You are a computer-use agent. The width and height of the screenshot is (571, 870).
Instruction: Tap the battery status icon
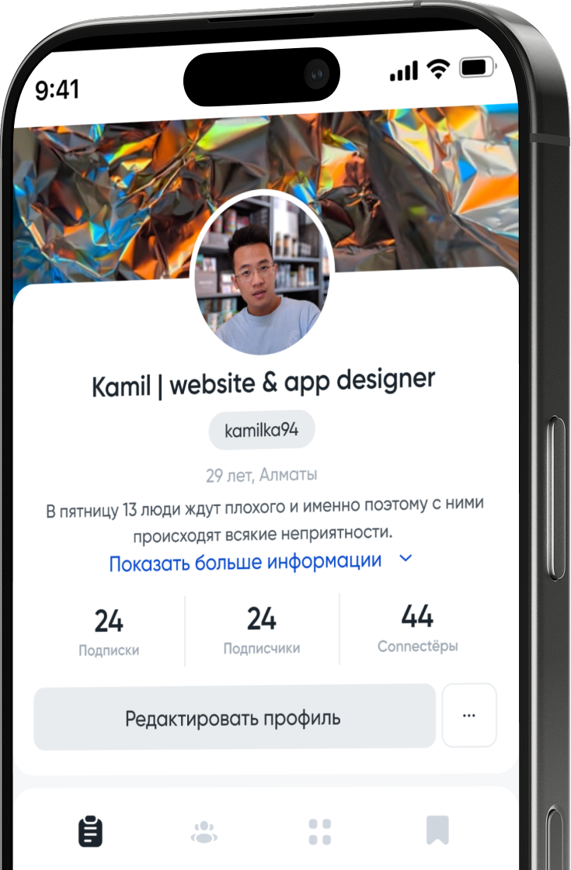[x=477, y=68]
